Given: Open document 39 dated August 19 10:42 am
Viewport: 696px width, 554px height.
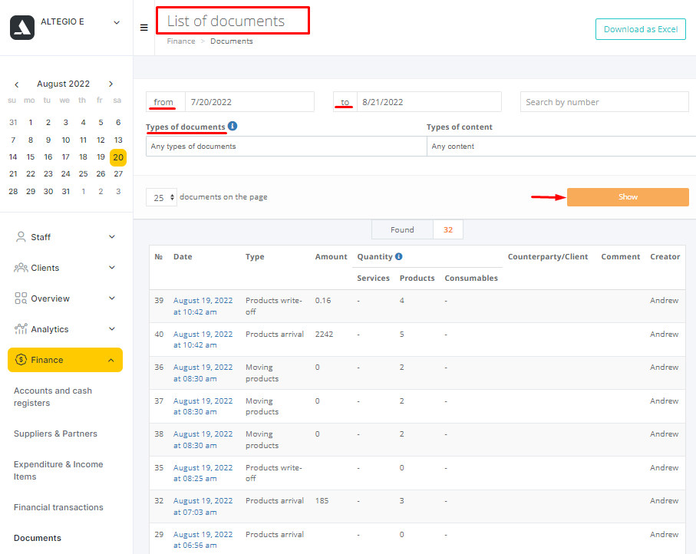Looking at the screenshot, I should coord(203,306).
